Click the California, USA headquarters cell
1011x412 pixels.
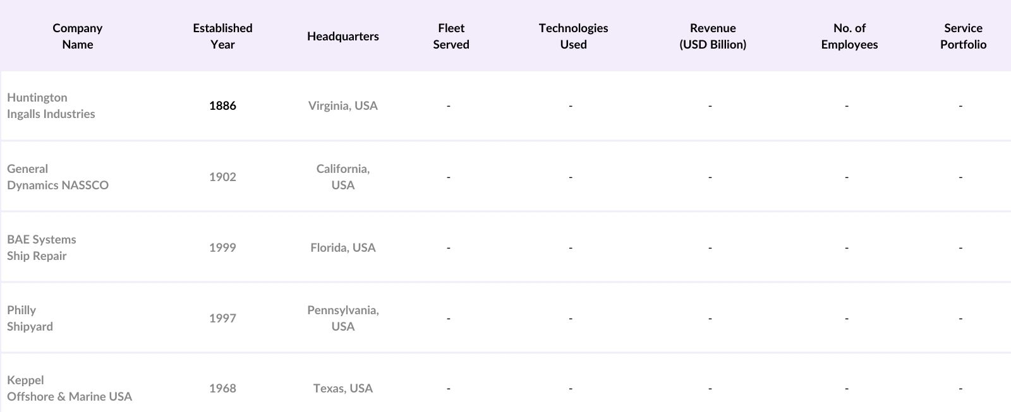(343, 177)
